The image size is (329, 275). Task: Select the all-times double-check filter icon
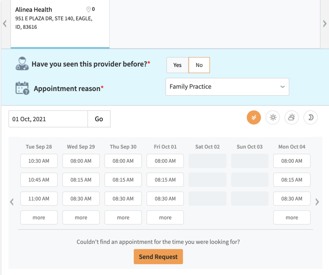click(x=253, y=118)
